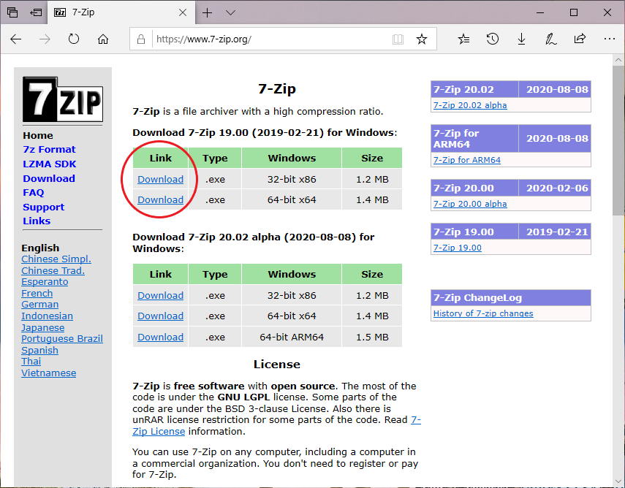Switch language to Indonesian

tap(47, 316)
